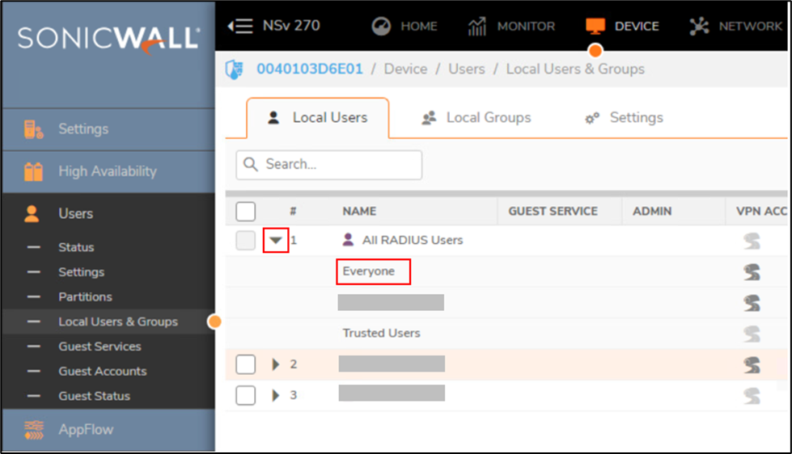Toggle the select-all checkbox in table header
The height and width of the screenshot is (454, 792).
[x=246, y=212]
